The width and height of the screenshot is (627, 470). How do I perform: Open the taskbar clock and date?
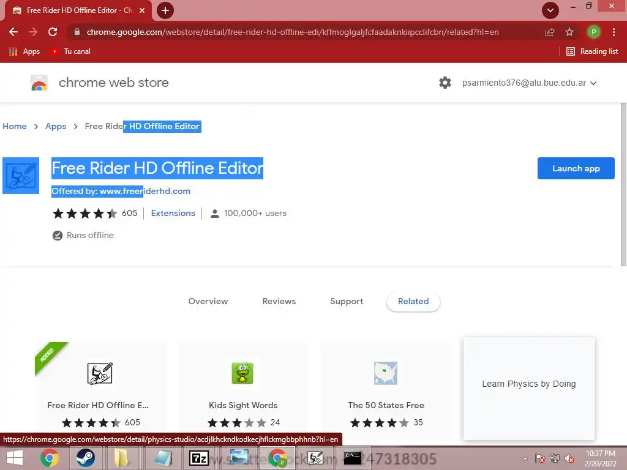pos(600,458)
